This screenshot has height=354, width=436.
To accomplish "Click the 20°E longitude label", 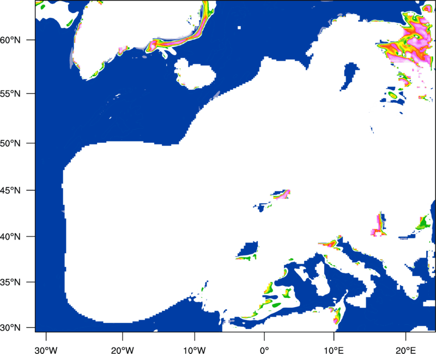I will (x=405, y=350).
